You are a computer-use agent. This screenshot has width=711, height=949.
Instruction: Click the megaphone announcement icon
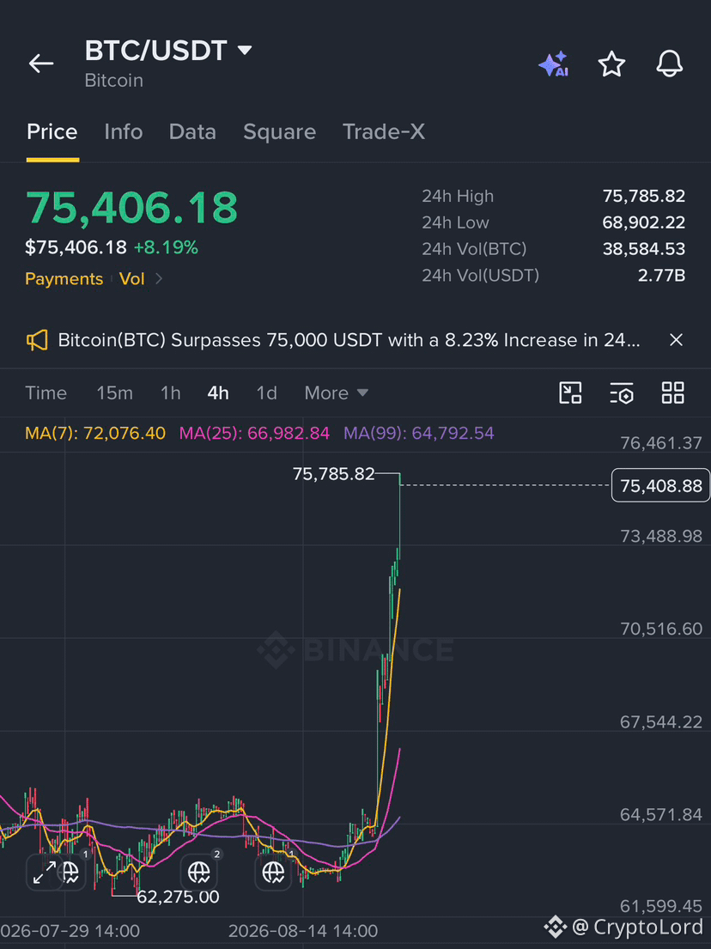[37, 340]
